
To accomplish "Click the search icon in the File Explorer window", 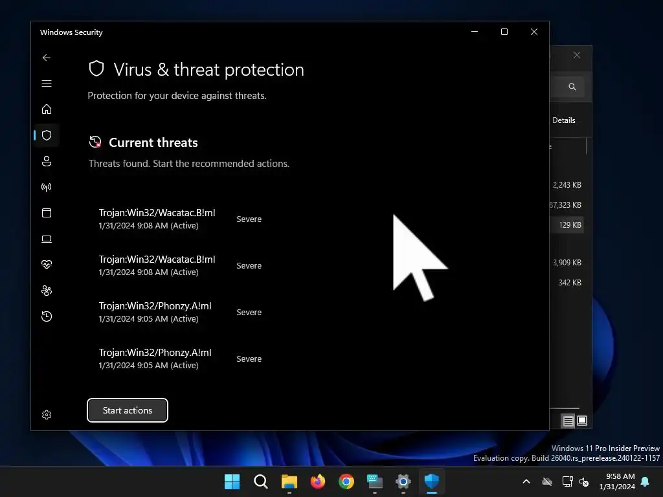I will 572,87.
